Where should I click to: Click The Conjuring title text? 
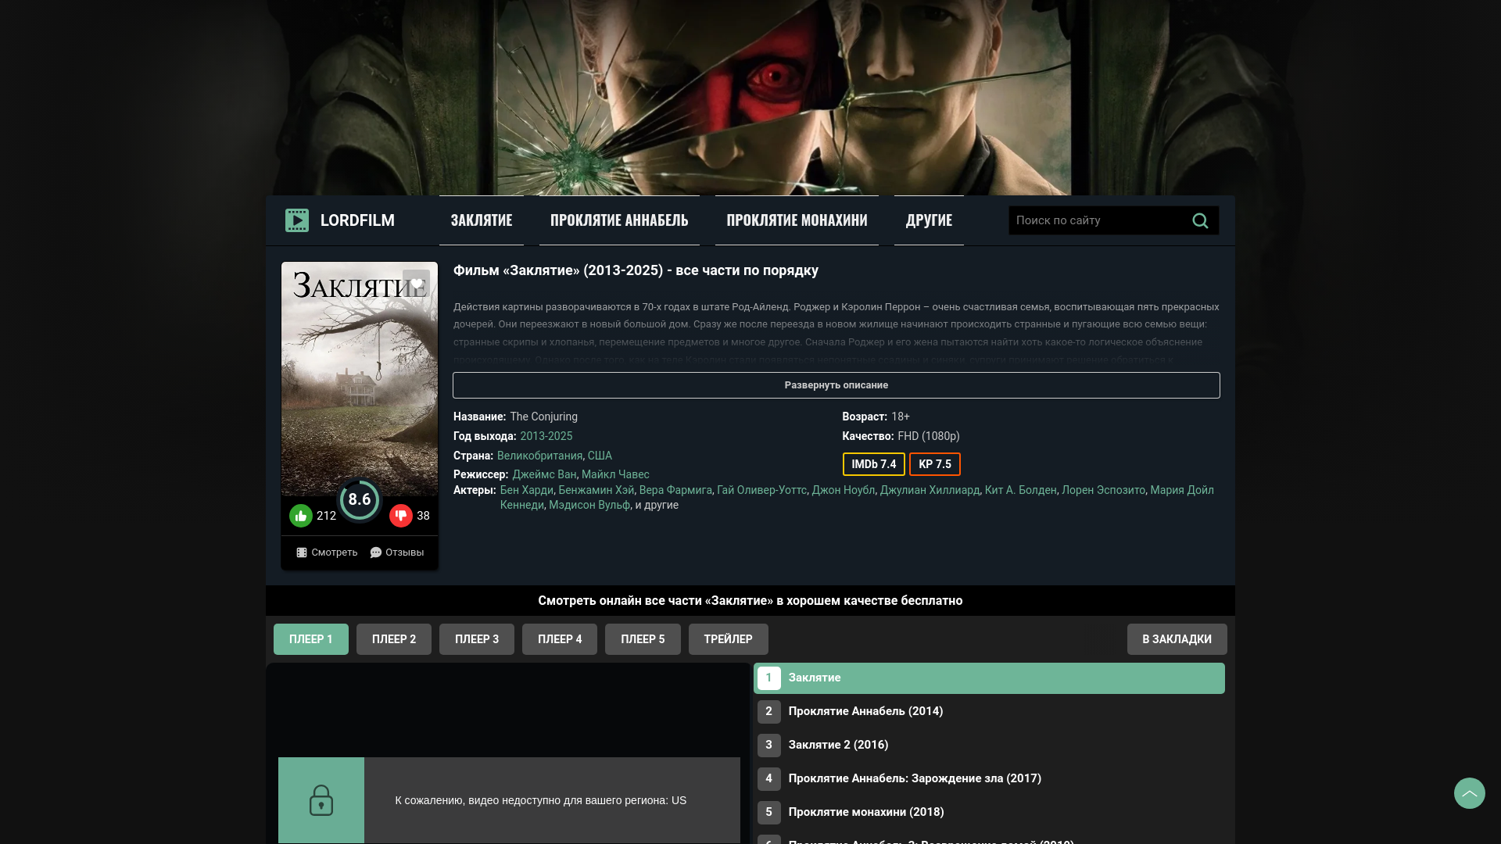click(x=544, y=417)
